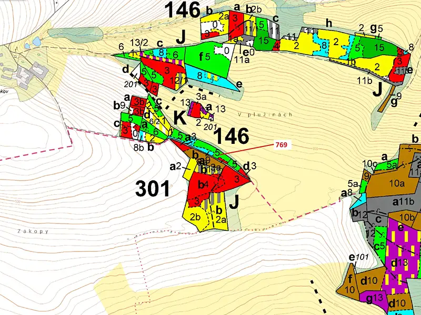Click the green f5 stand polygon

pyautogui.click(x=207, y=58)
